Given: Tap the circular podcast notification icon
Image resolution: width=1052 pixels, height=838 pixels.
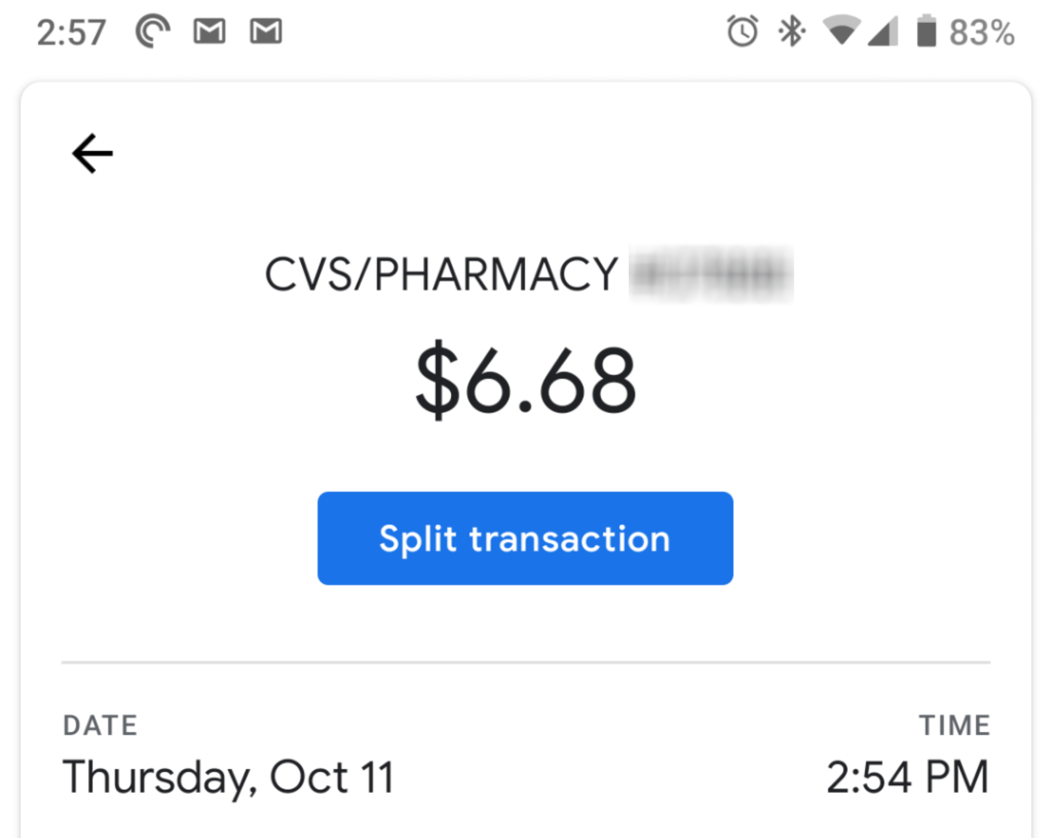Looking at the screenshot, I should (152, 32).
